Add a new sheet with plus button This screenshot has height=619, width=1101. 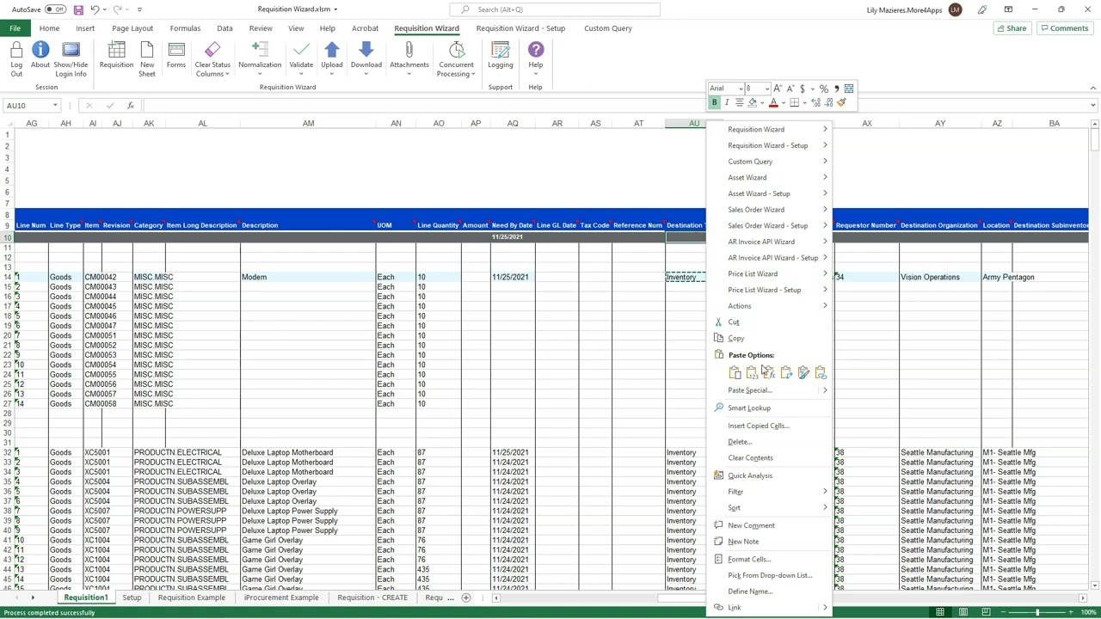466,598
